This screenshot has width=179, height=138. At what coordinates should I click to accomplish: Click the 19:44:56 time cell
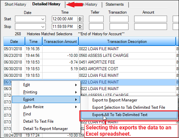click(34, 56)
